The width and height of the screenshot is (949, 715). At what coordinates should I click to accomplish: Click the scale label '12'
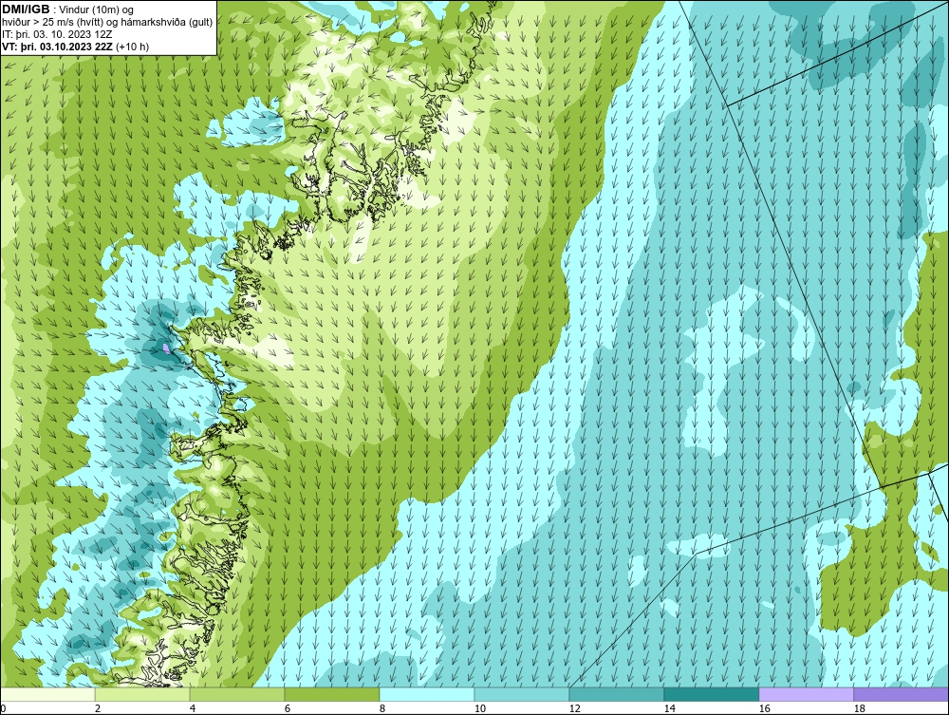[574, 708]
